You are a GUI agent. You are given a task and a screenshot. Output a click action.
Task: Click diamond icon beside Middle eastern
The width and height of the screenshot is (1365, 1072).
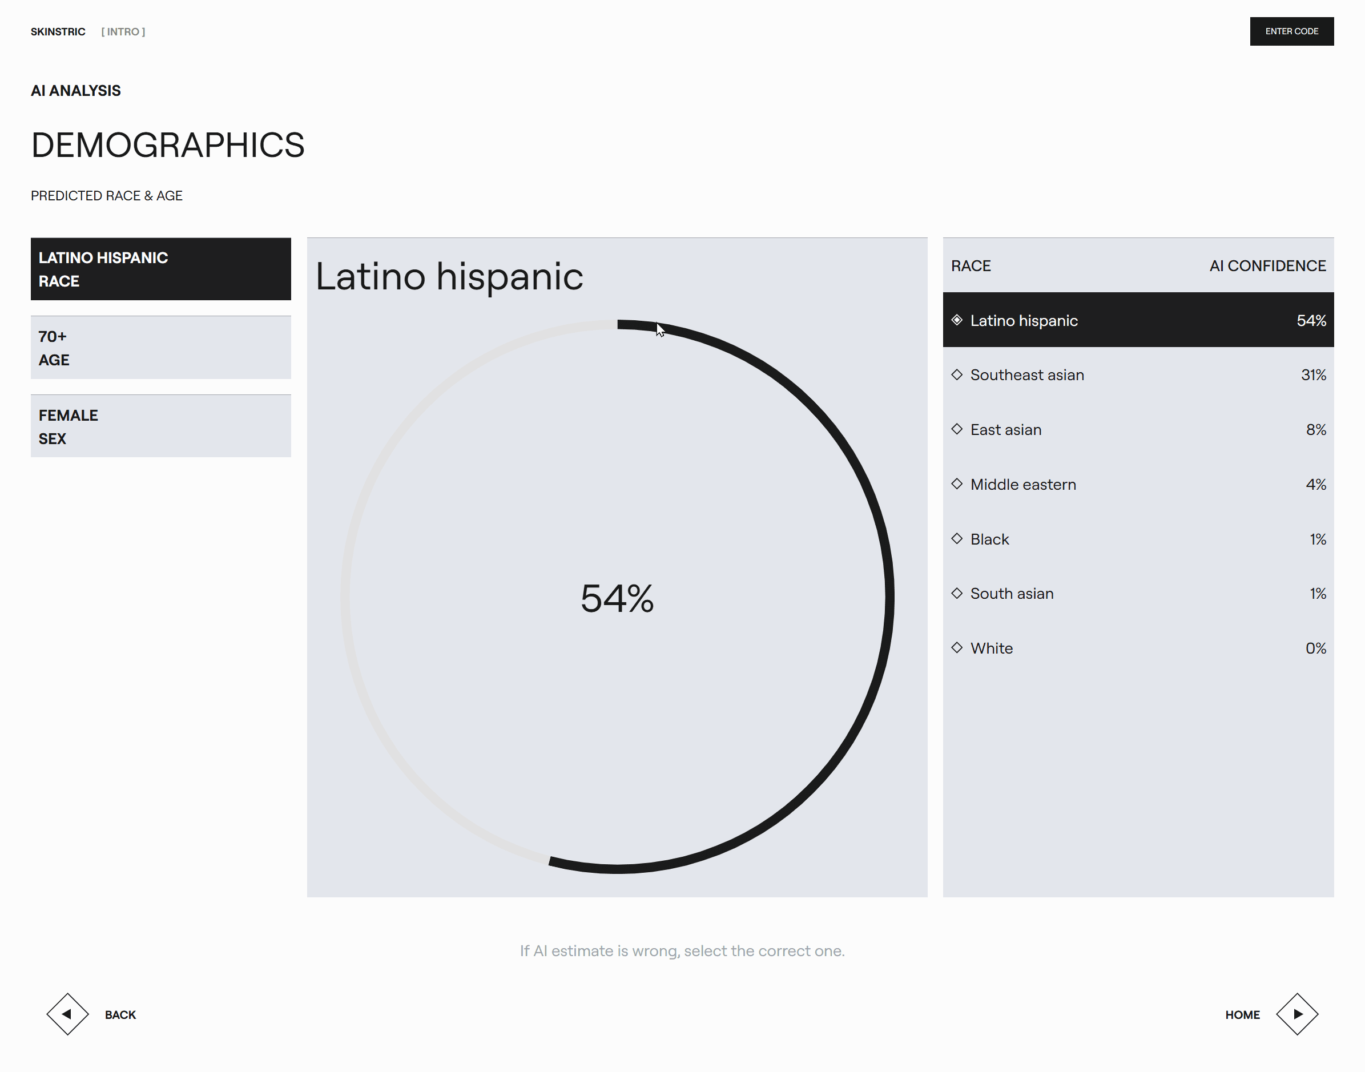click(957, 484)
